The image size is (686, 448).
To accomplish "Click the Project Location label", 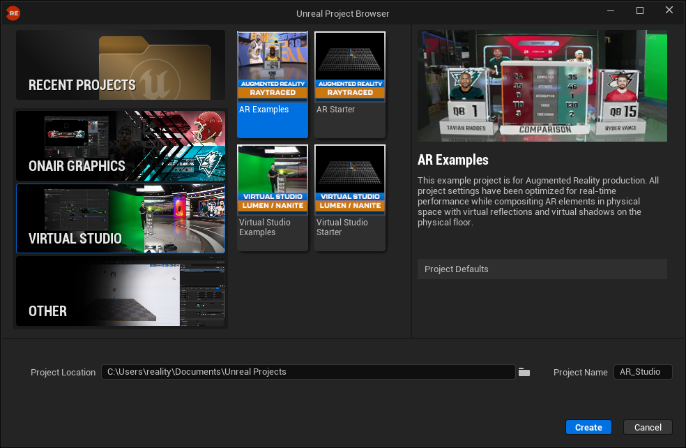I will pos(63,372).
